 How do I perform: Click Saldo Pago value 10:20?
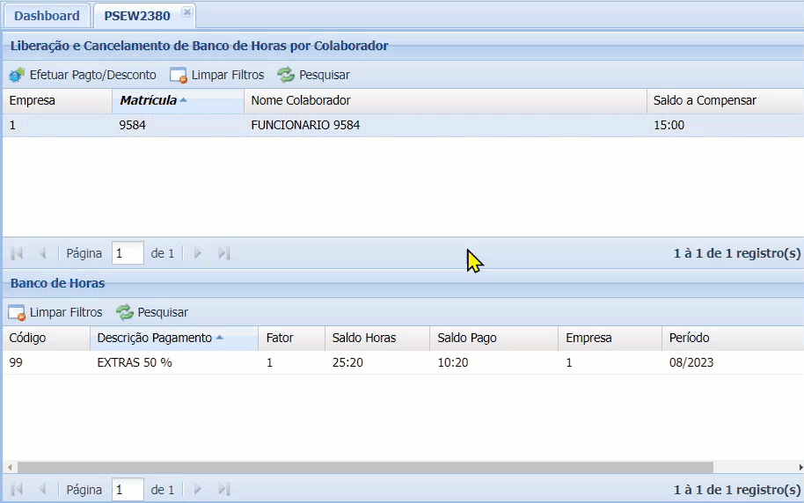click(x=453, y=362)
